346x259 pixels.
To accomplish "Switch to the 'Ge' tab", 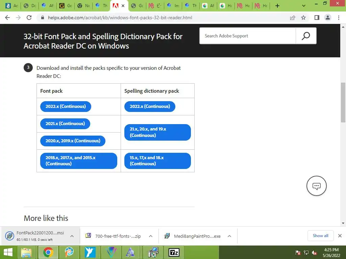I will [x=66, y=6].
